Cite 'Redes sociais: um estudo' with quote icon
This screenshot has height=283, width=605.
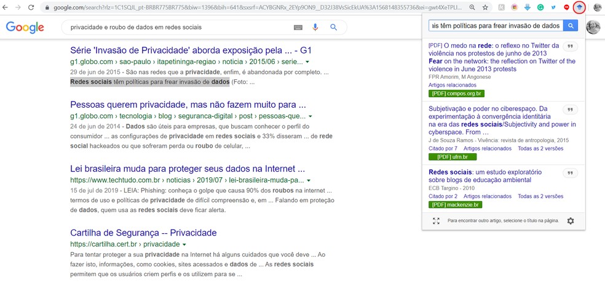570,173
